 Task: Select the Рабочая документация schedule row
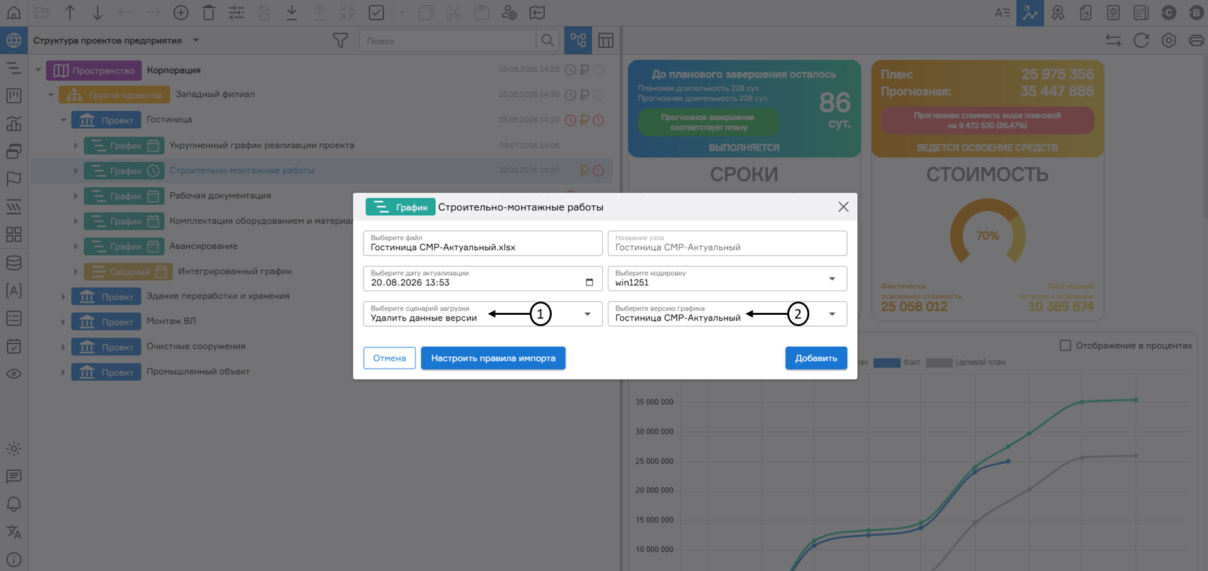coord(321,196)
